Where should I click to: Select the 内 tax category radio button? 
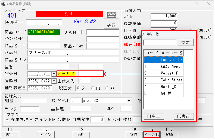(93, 88)
